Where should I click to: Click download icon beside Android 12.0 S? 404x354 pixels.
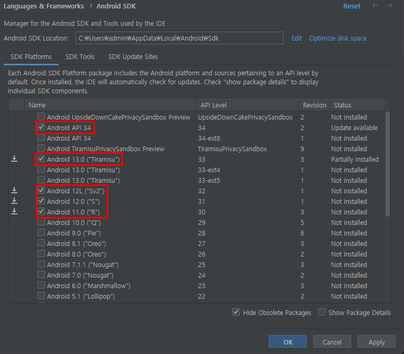point(14,201)
